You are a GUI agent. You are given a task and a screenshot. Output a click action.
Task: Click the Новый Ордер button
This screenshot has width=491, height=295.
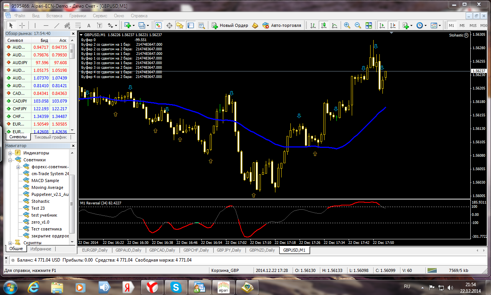click(230, 25)
